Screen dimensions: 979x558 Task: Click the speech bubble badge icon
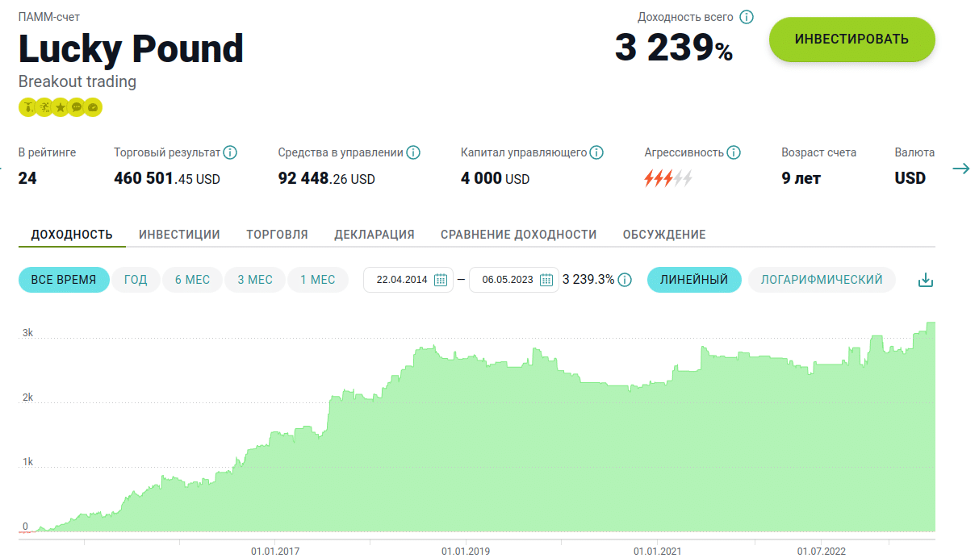77,107
